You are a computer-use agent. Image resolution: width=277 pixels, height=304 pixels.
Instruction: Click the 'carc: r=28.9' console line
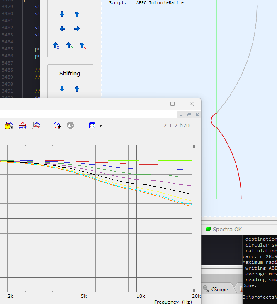click(x=260, y=256)
